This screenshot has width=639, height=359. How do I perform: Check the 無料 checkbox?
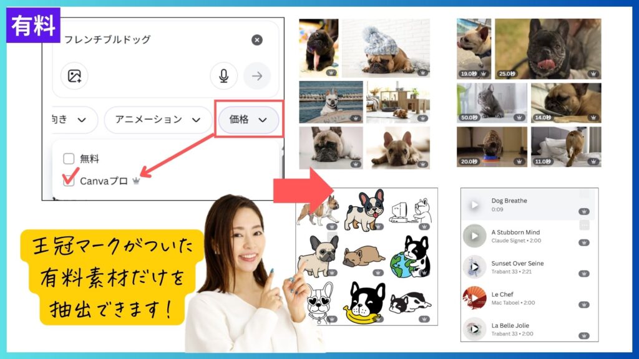(x=69, y=159)
